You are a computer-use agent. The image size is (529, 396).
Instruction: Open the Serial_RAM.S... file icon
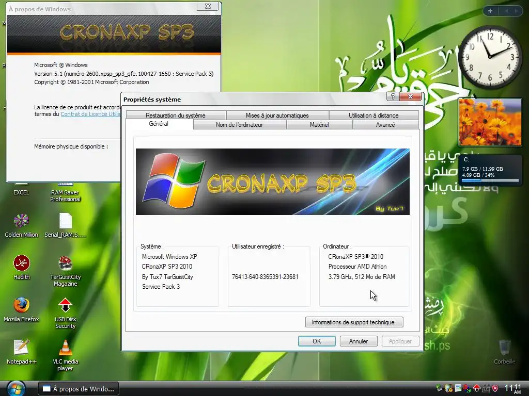point(66,226)
